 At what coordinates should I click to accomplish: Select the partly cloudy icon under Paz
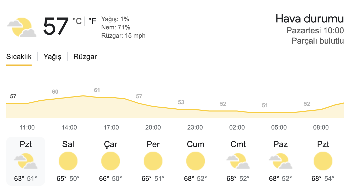[x=281, y=161]
